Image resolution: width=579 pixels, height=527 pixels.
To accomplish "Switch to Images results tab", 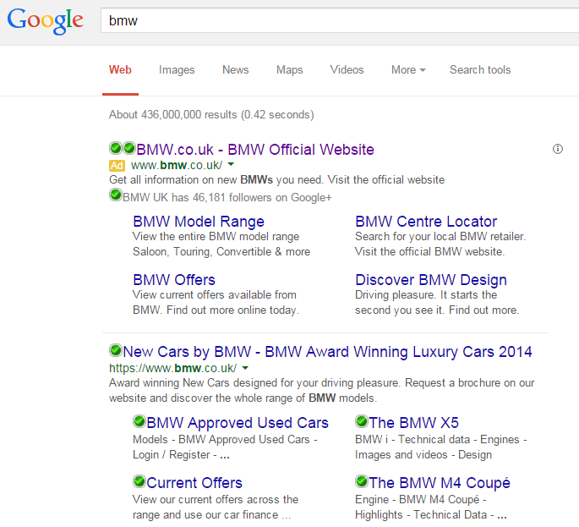I will 177,70.
